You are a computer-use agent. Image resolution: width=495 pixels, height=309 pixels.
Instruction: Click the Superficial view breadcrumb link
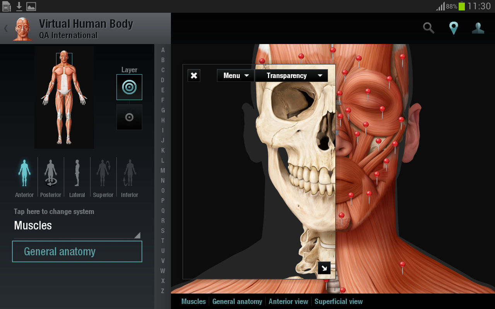click(x=338, y=302)
